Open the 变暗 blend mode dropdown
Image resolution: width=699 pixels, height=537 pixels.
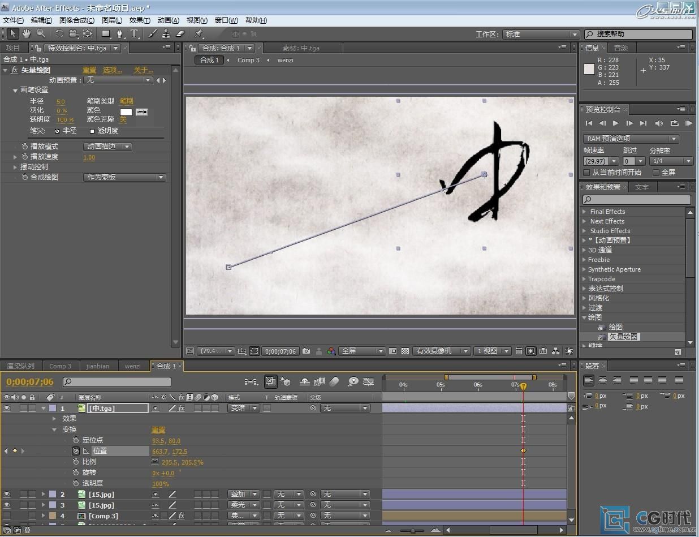click(244, 408)
